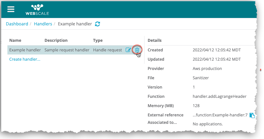Edit the Example handler

(x=128, y=50)
